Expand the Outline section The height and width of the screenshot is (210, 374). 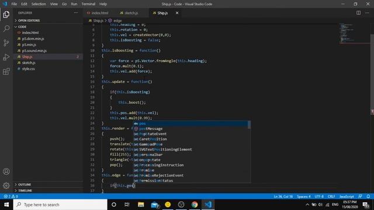[48, 184]
